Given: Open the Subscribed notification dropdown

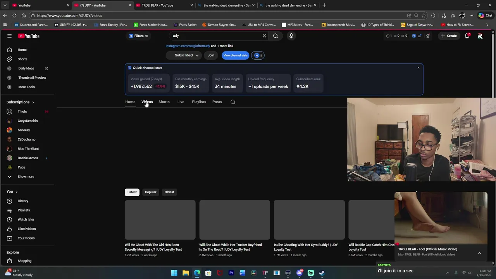Looking at the screenshot, I should pyautogui.click(x=183, y=55).
